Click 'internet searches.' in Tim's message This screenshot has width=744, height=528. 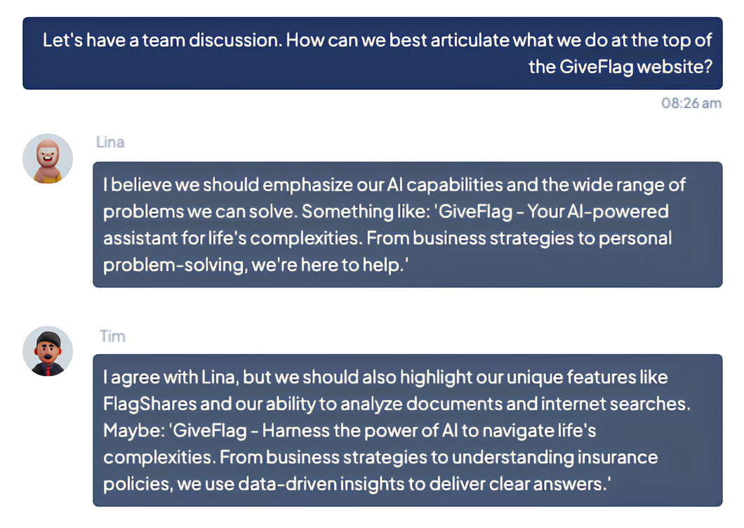coord(616,404)
